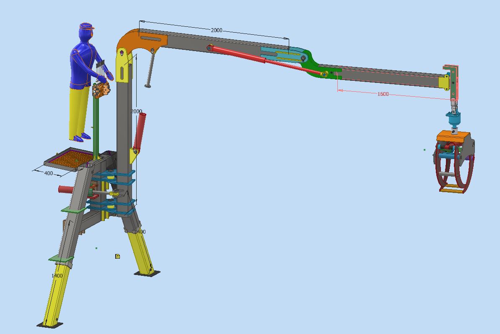Select the lower green step on left leg
The height and width of the screenshot is (334, 500).
tap(61, 259)
